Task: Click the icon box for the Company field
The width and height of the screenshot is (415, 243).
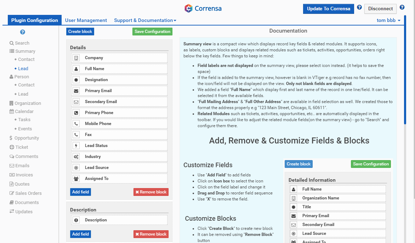Action: (x=76, y=58)
